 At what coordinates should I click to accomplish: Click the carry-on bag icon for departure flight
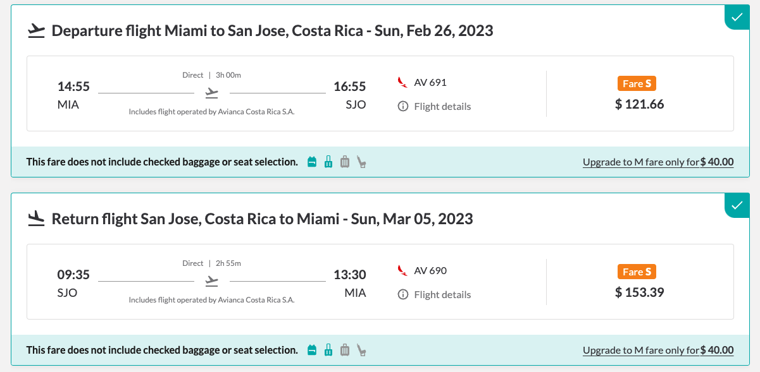pos(328,162)
